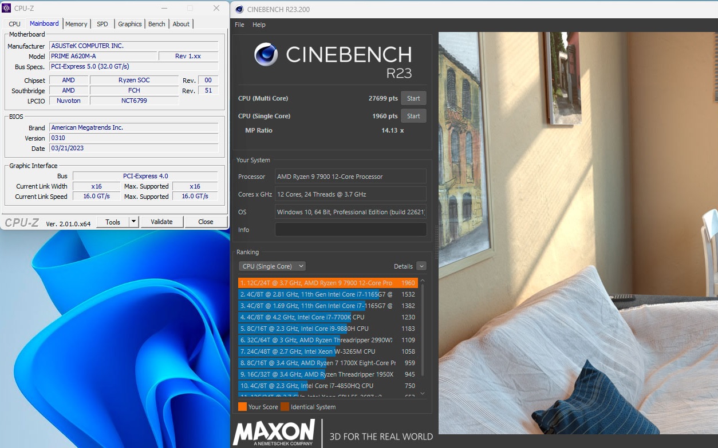Click the Validate button in CPU-Z
This screenshot has width=718, height=448.
[x=161, y=222]
